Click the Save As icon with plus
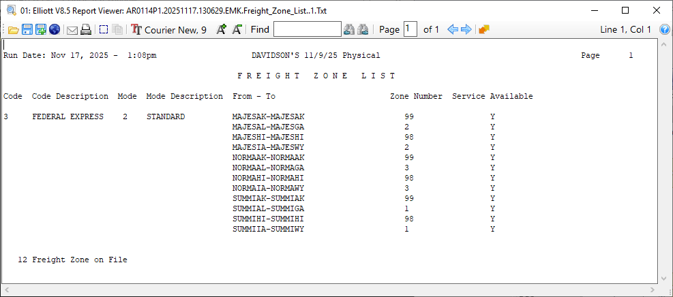Viewport: 673px width, 297px height. (41, 29)
